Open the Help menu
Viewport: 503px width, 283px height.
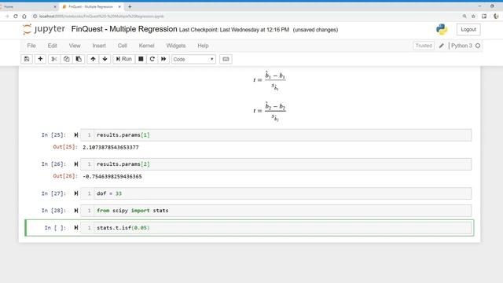tap(203, 46)
